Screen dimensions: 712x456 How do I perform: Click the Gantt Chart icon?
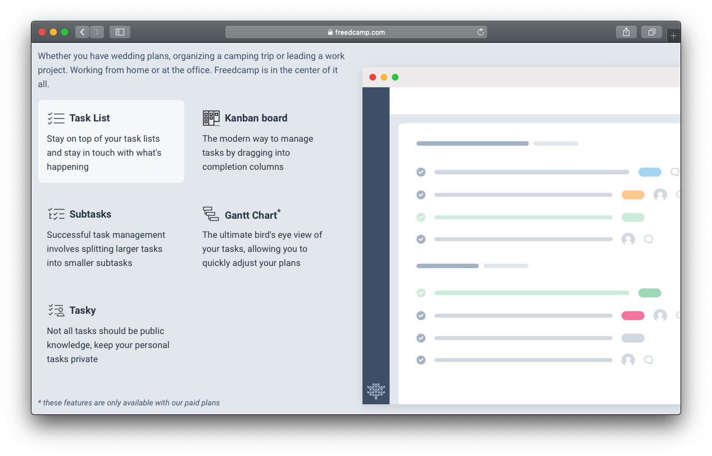pos(211,214)
